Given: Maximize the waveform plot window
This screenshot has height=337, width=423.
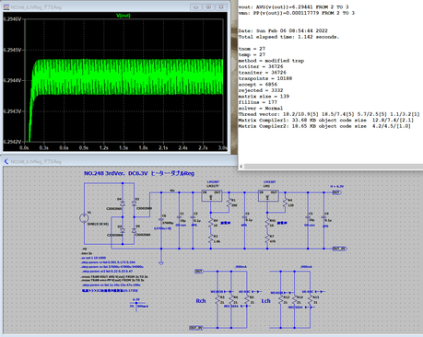Looking at the screenshot, I should 208,7.
